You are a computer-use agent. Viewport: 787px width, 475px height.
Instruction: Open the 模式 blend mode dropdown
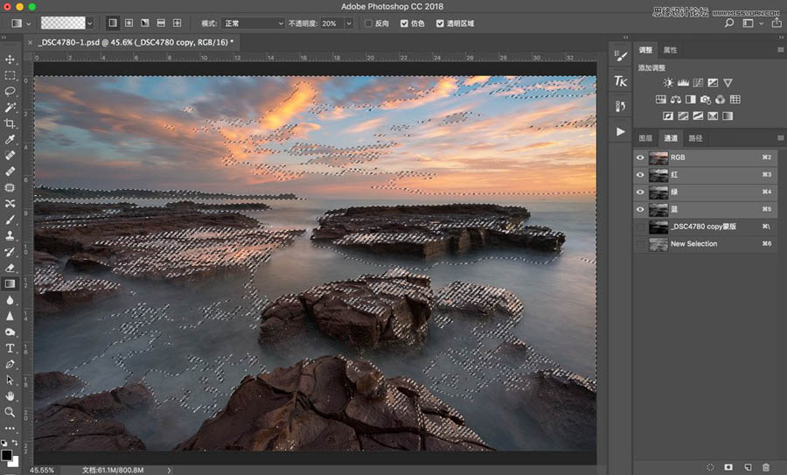[x=253, y=24]
